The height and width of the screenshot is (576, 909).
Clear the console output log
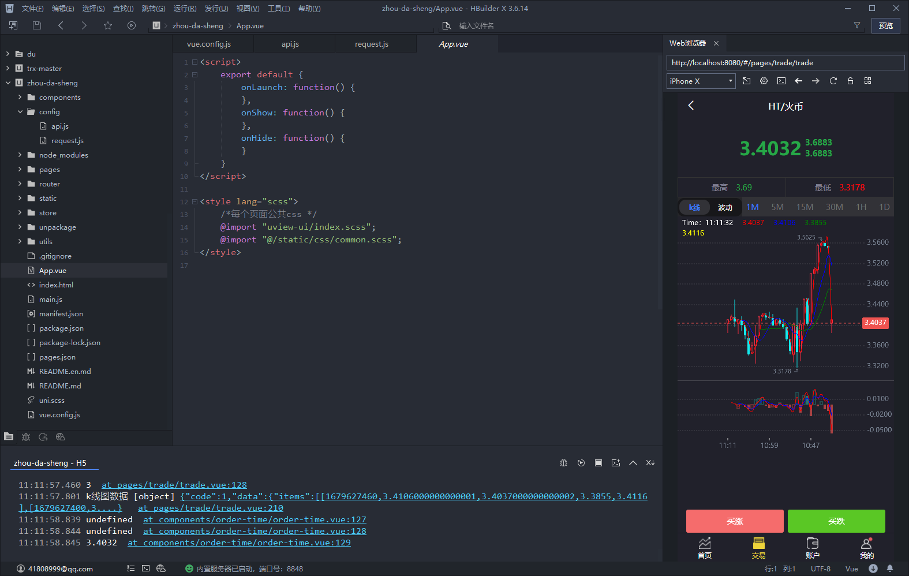coord(650,463)
